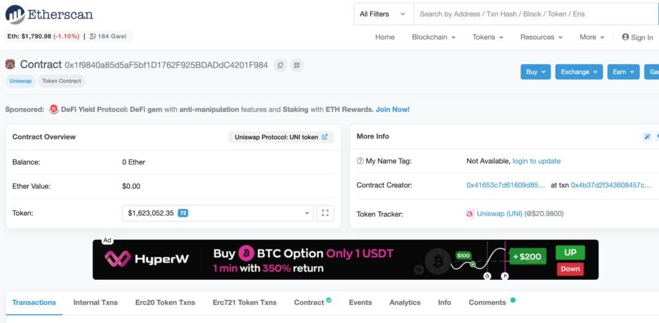Expand token holdings fullscreen view icon
659x323 pixels.
pyautogui.click(x=325, y=213)
